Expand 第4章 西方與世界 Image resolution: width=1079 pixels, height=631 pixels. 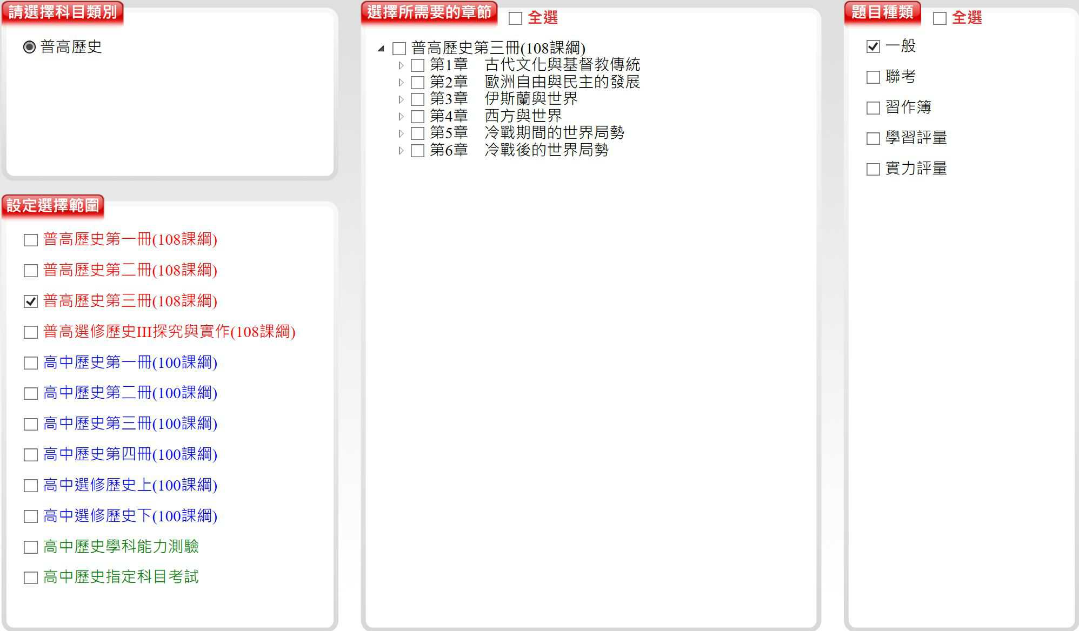pos(401,116)
